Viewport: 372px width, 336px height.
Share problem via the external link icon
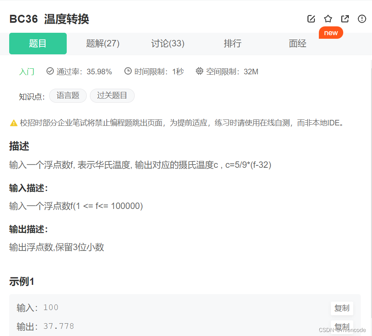pos(344,19)
